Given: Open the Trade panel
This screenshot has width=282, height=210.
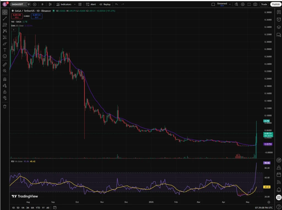Looking at the screenshot, I should (264, 4).
